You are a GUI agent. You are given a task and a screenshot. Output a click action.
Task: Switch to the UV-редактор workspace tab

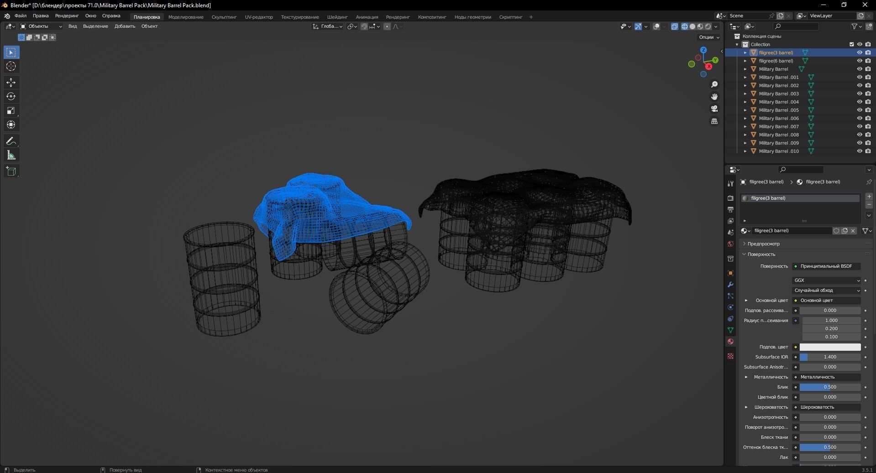259,17
